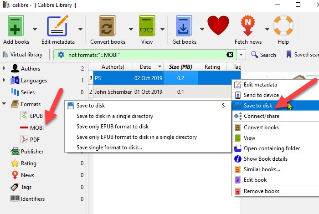319x214 pixels.
Task: Select Tags in the tag browser
Action: pos(26,187)
